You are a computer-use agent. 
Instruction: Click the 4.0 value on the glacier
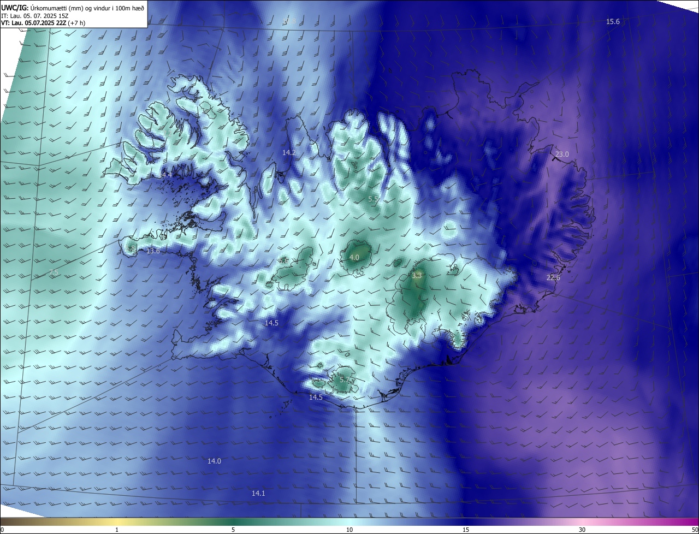click(354, 257)
